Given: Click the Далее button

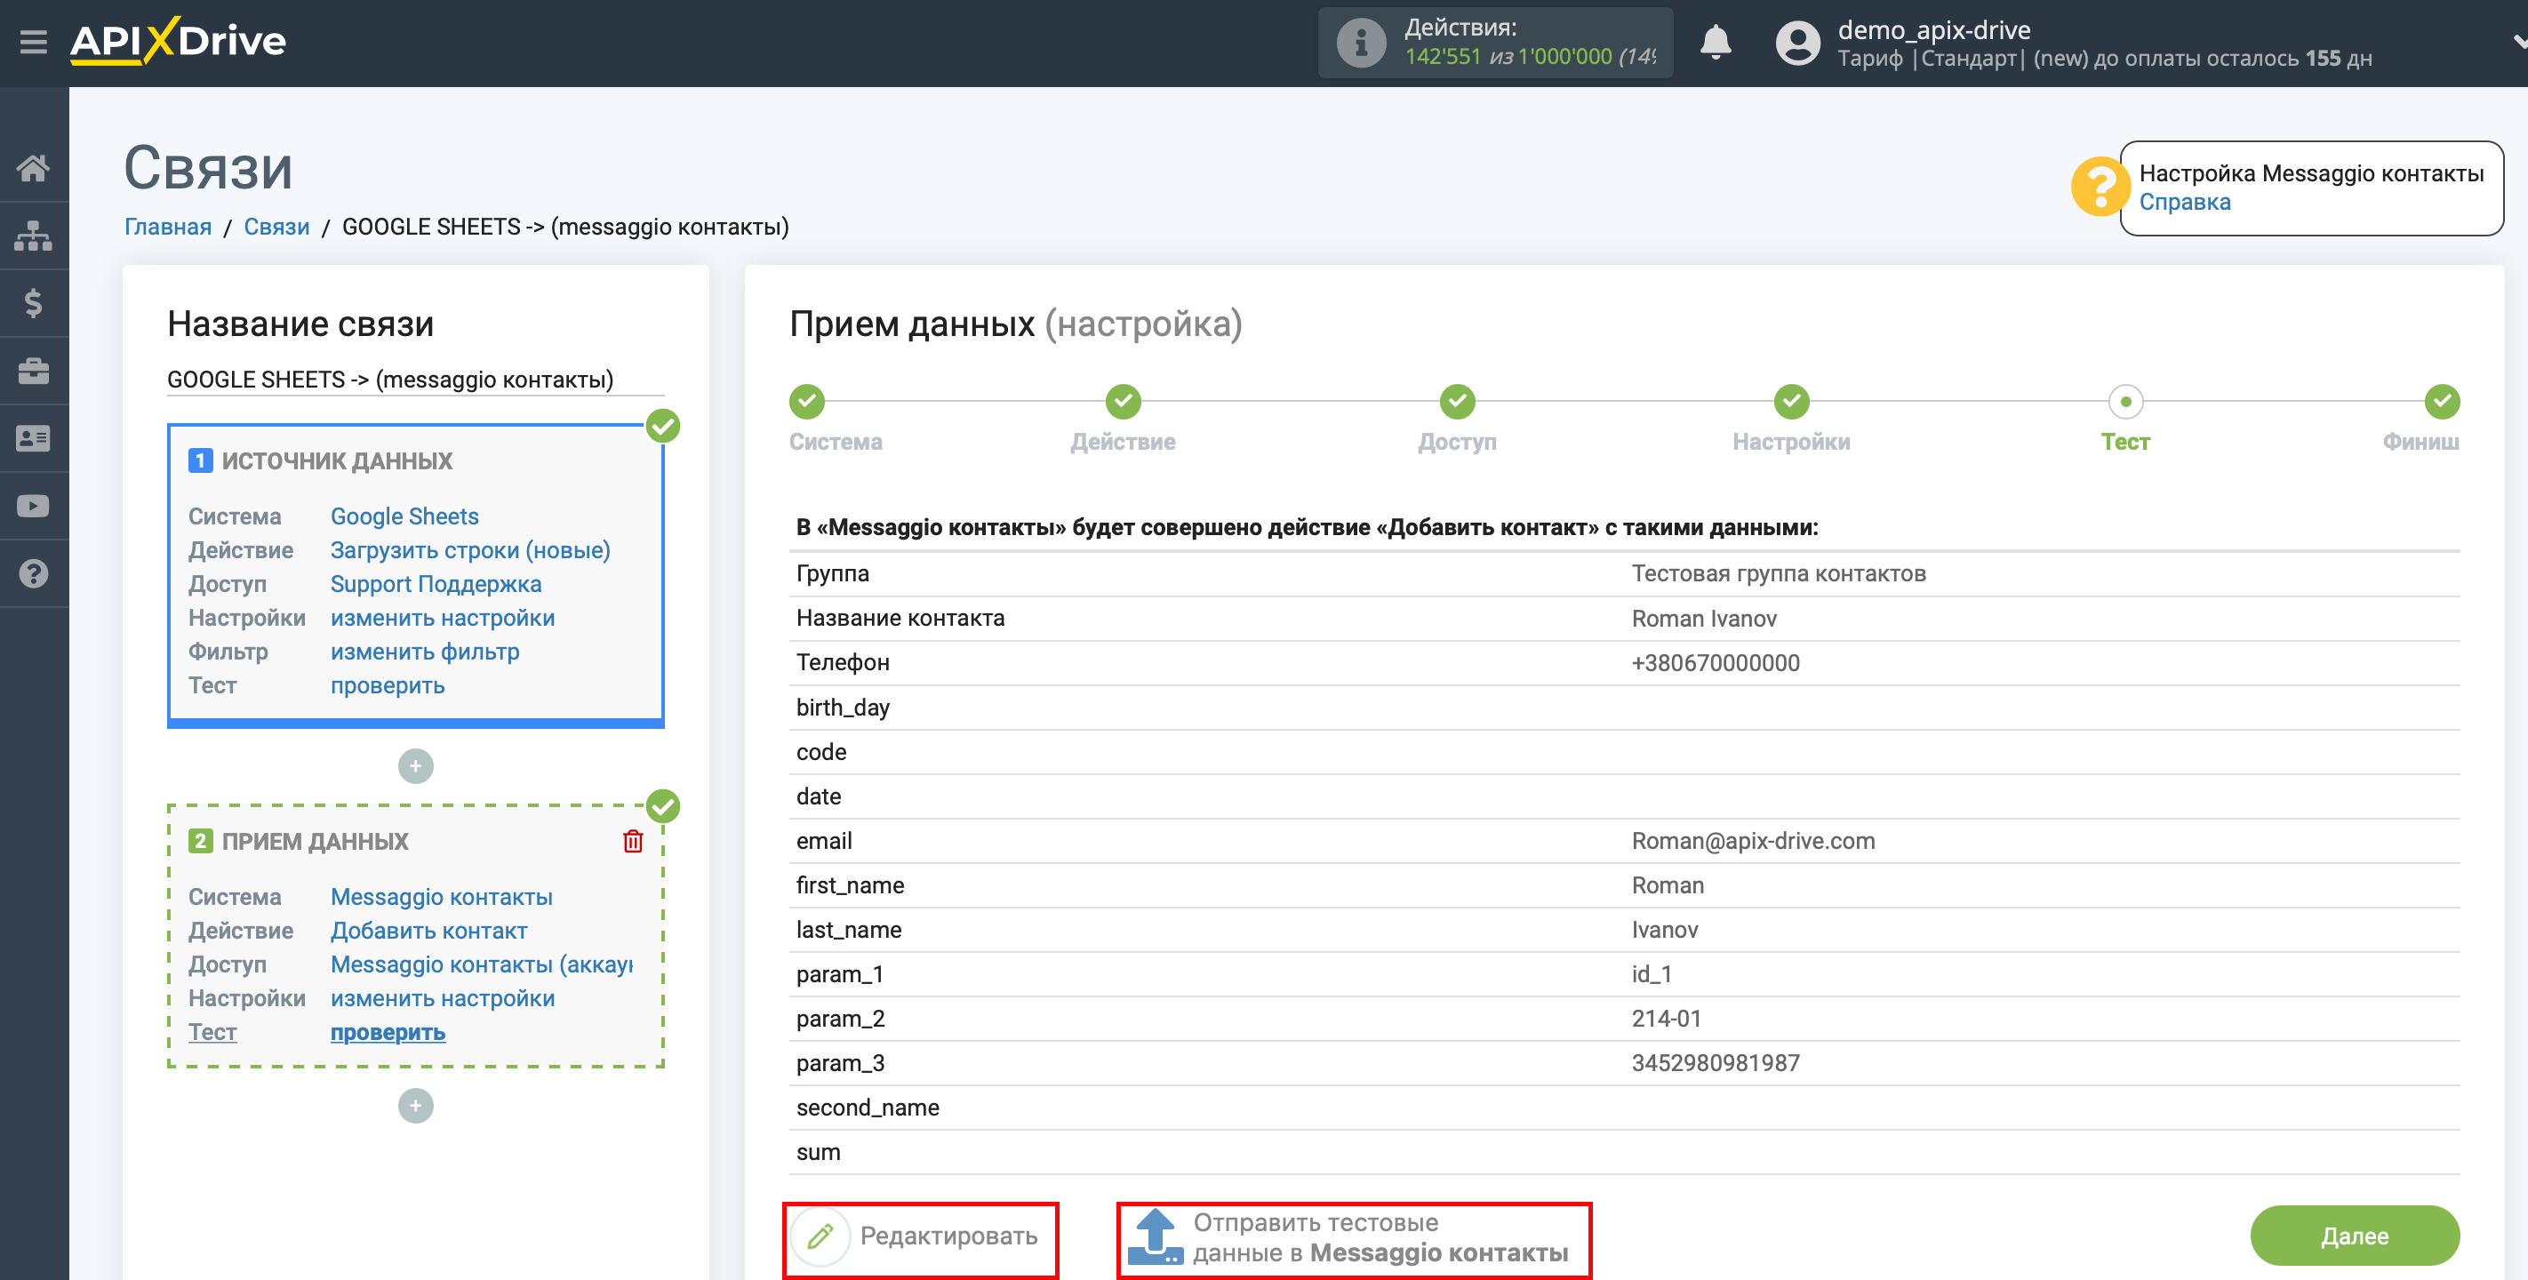Looking at the screenshot, I should 2355,1236.
